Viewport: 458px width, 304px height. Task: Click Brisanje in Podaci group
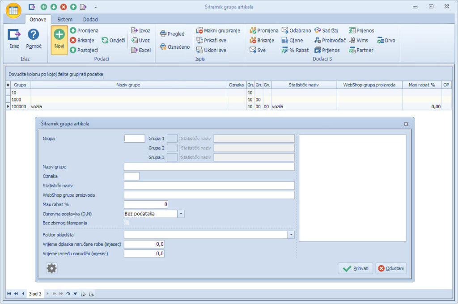pos(81,40)
